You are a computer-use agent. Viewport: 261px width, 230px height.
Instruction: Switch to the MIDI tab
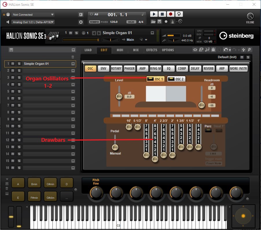120,50
